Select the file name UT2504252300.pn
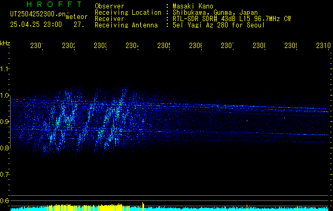333x211 pixels. (38, 14)
